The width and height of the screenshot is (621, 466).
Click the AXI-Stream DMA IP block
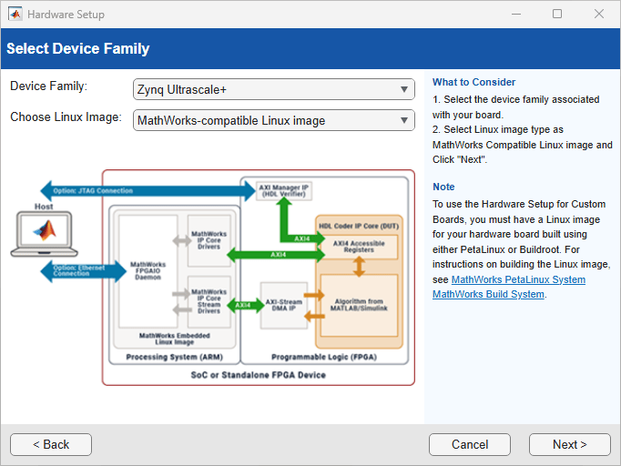click(284, 305)
